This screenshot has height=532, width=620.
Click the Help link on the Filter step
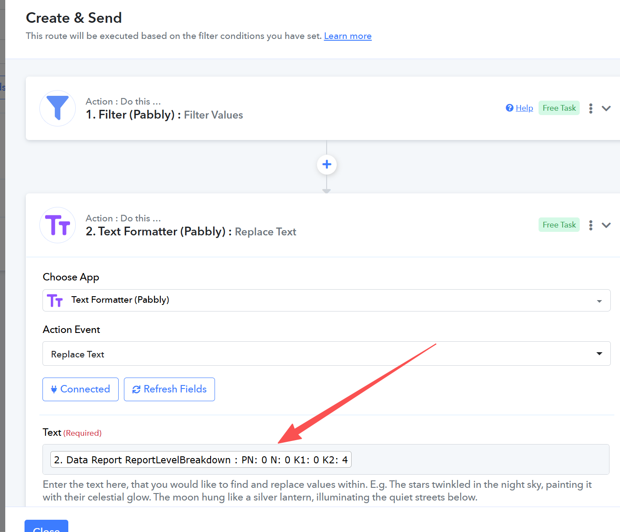524,108
